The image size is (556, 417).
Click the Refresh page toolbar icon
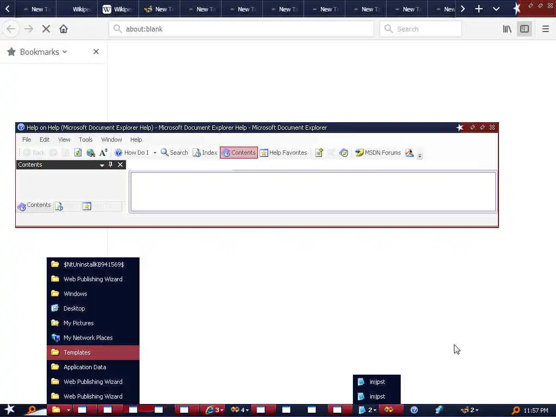click(x=78, y=153)
